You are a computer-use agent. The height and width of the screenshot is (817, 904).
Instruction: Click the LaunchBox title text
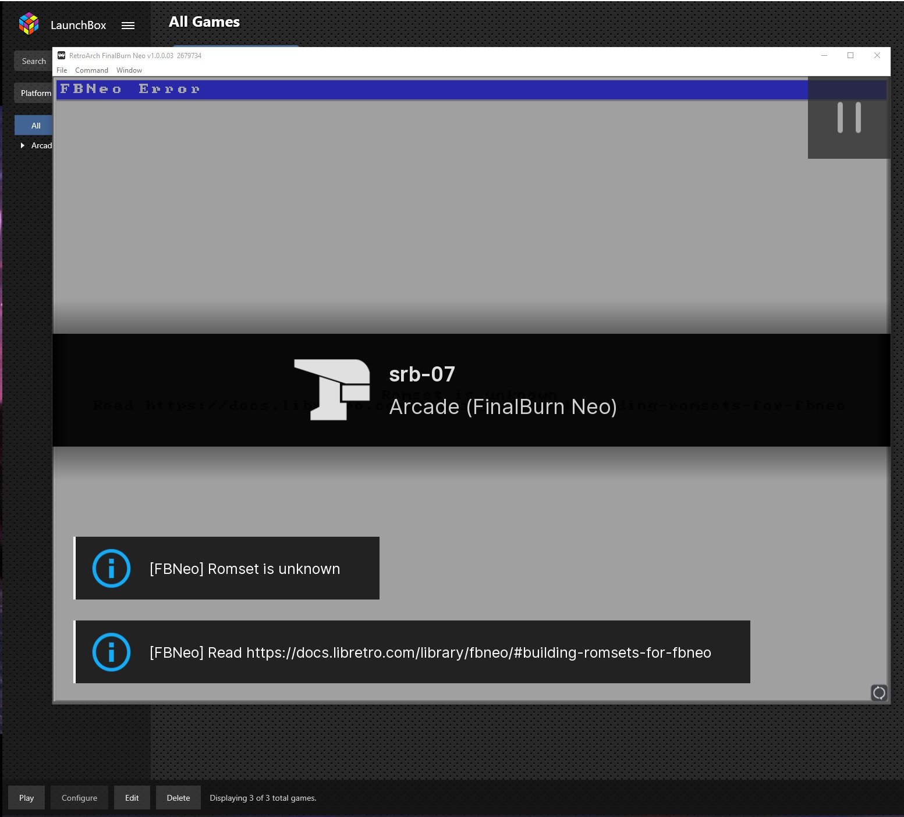pos(78,25)
